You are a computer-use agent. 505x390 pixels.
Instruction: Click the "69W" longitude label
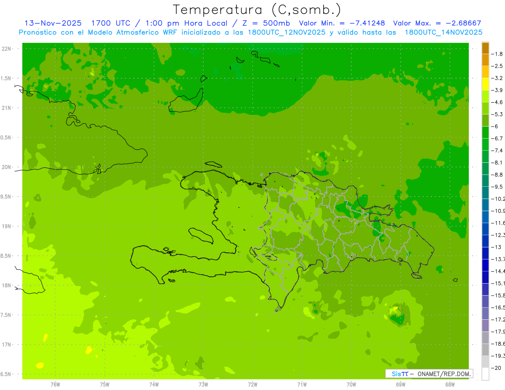400,385
